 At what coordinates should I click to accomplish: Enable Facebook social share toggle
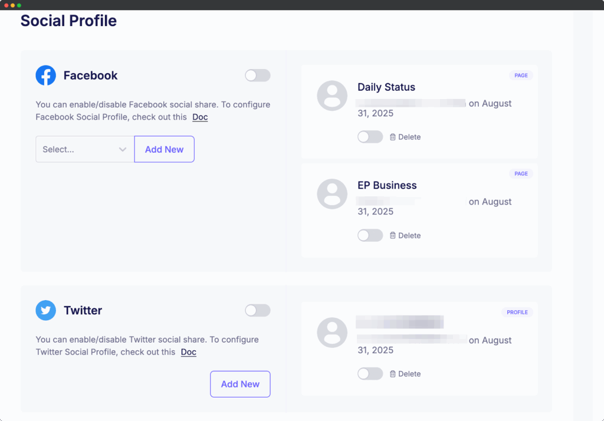[257, 75]
